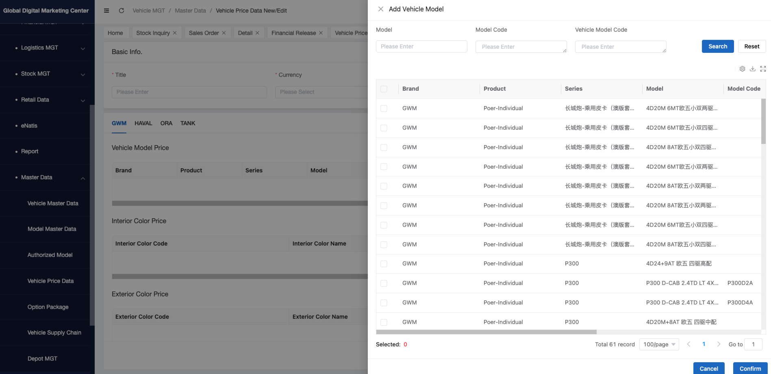Click the page refresh icon
Image resolution: width=771 pixels, height=374 pixels.
click(121, 11)
